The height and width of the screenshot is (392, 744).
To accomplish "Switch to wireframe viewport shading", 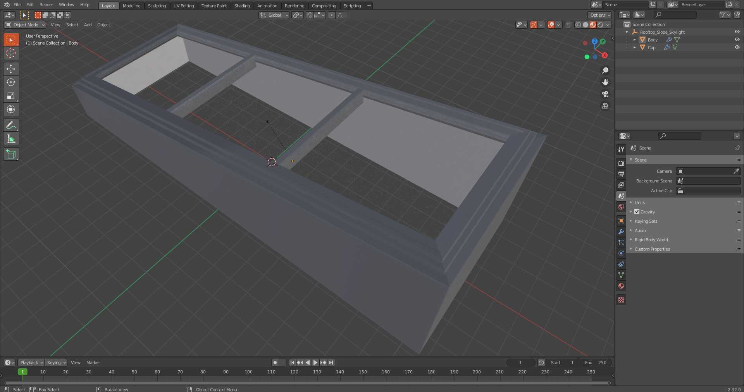I will pos(578,25).
